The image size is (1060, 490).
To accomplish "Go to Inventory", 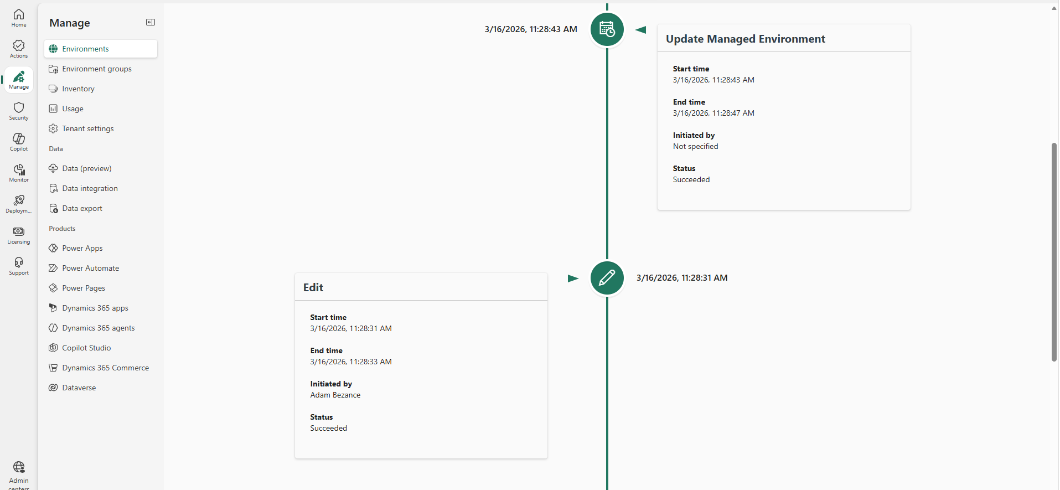I will (x=101, y=89).
